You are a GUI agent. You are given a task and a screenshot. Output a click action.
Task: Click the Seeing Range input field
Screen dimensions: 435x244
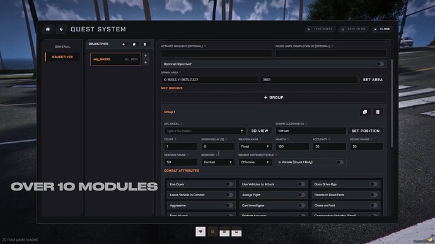tap(366, 147)
